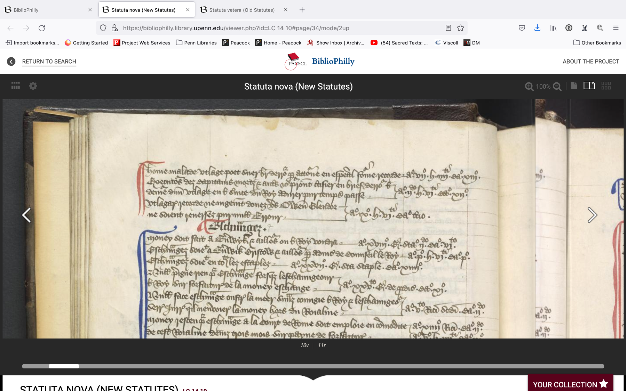Open a new browser tab with plus
The image size is (627, 391).
302,10
